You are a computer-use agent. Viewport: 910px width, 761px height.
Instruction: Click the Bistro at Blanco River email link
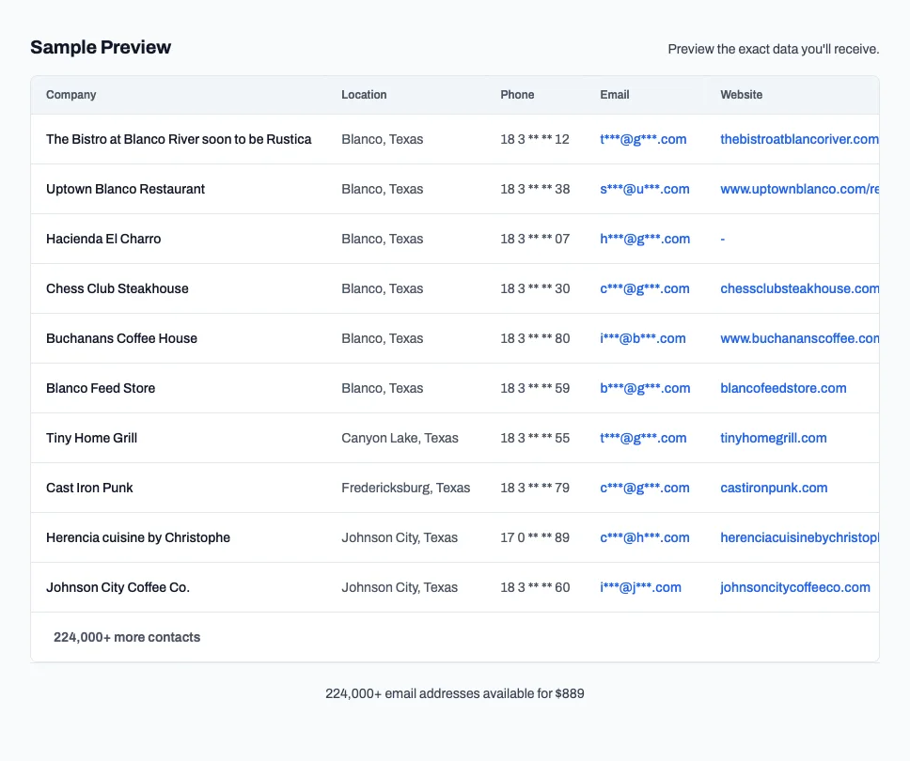coord(643,139)
